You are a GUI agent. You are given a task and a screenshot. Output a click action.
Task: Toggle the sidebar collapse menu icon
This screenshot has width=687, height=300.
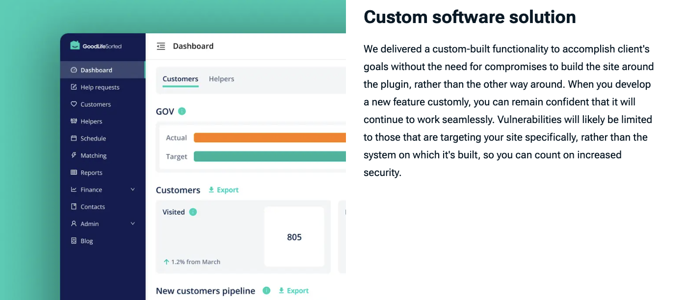pyautogui.click(x=161, y=46)
